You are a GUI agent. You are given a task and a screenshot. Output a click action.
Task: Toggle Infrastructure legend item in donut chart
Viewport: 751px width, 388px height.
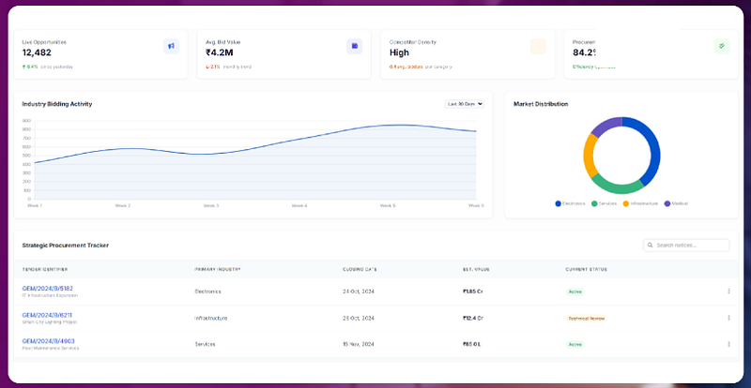click(x=640, y=203)
